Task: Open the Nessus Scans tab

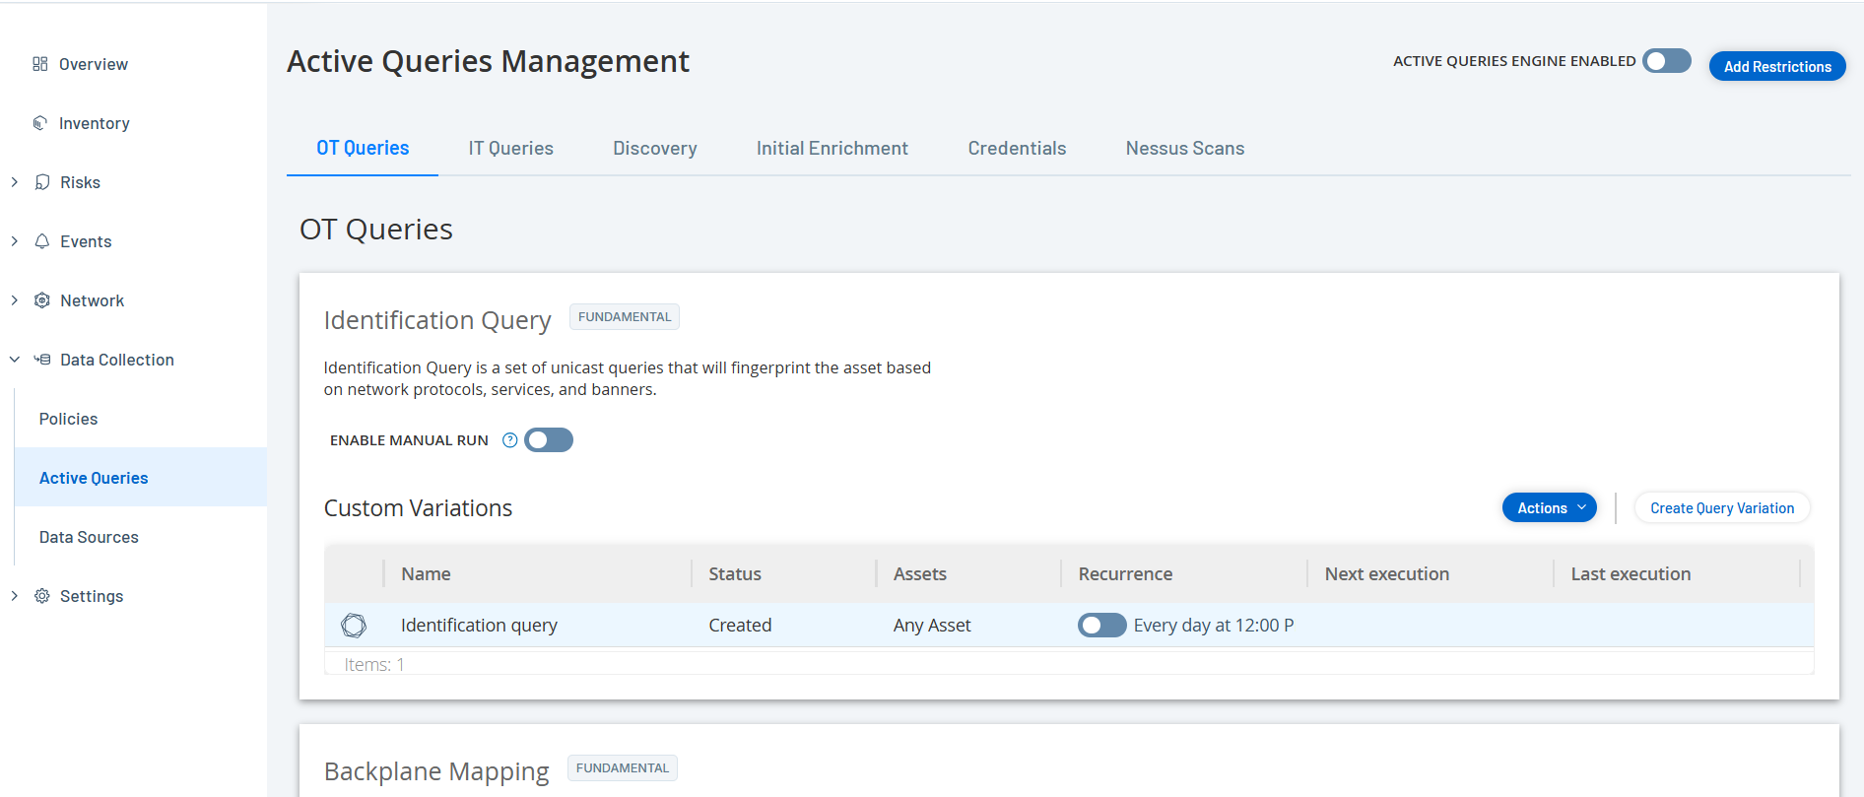Action: [1184, 149]
